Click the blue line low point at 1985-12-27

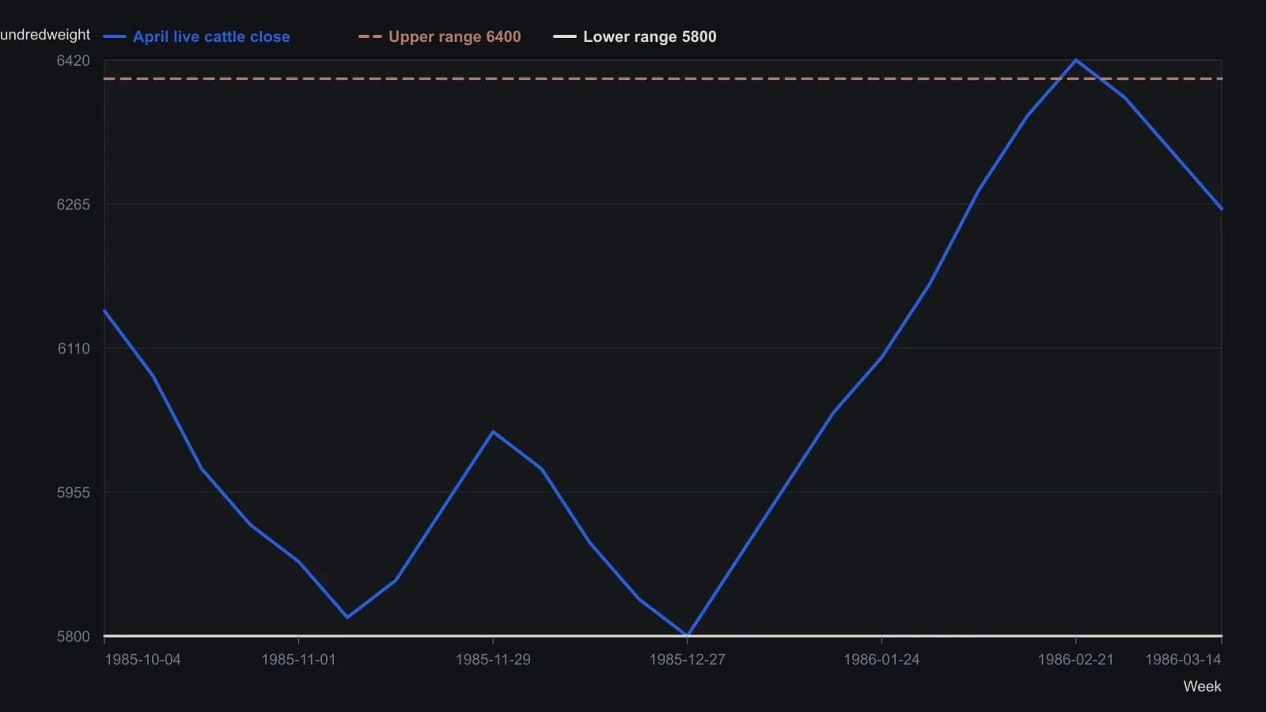[x=687, y=635]
